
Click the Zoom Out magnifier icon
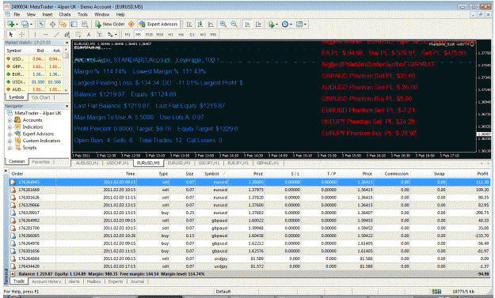pos(234,25)
